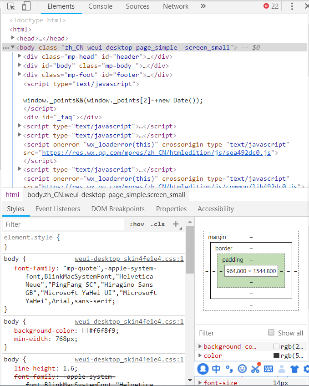The width and height of the screenshot is (309, 386).
Task: Click the IME user account icon
Action: (281, 369)
